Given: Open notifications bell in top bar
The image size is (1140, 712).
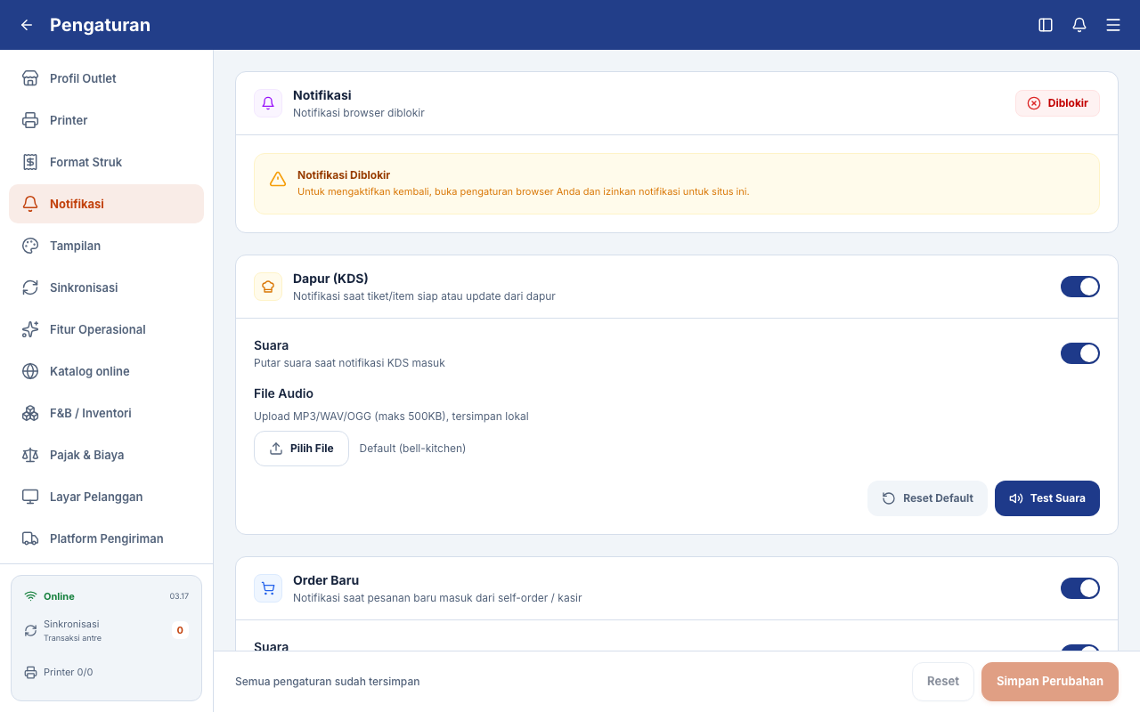Looking at the screenshot, I should click(1079, 25).
